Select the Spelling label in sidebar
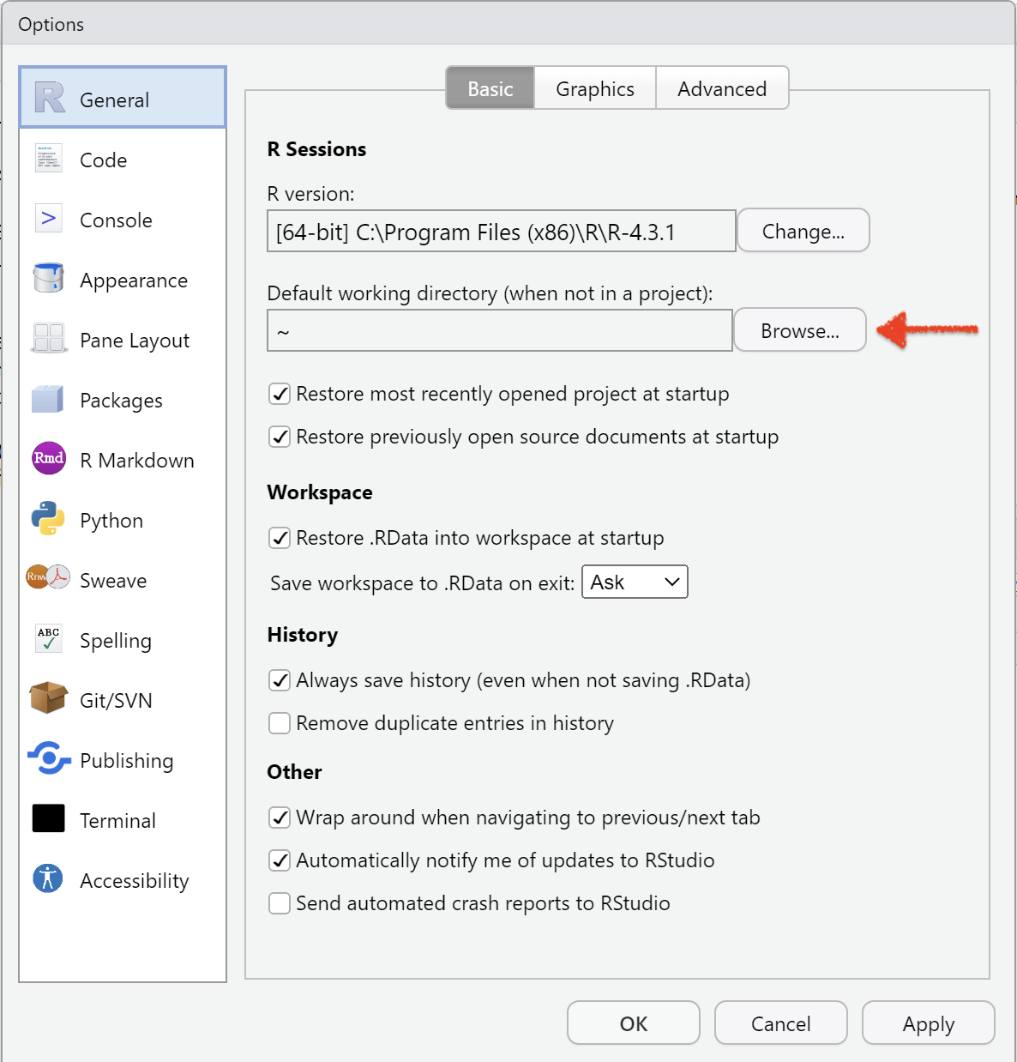Viewport: 1017px width, 1062px height. click(x=116, y=641)
